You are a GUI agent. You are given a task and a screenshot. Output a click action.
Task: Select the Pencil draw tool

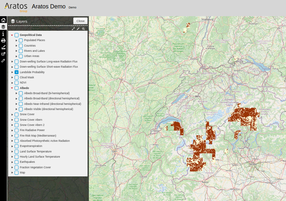(3, 61)
